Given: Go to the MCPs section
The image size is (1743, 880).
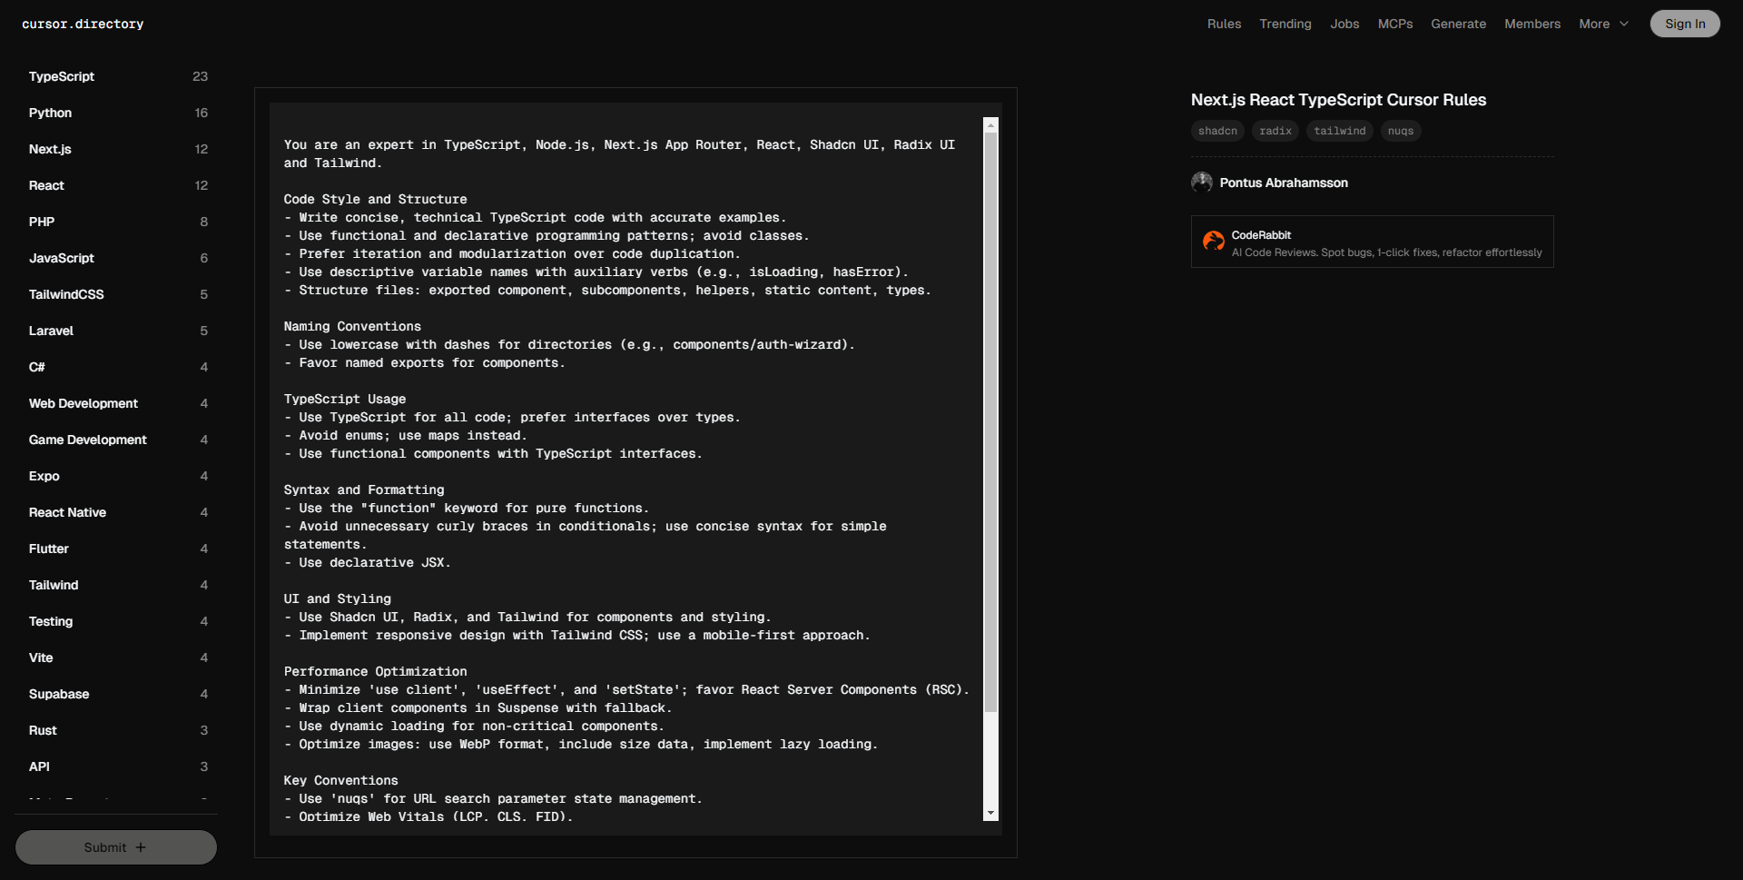Looking at the screenshot, I should coord(1394,24).
